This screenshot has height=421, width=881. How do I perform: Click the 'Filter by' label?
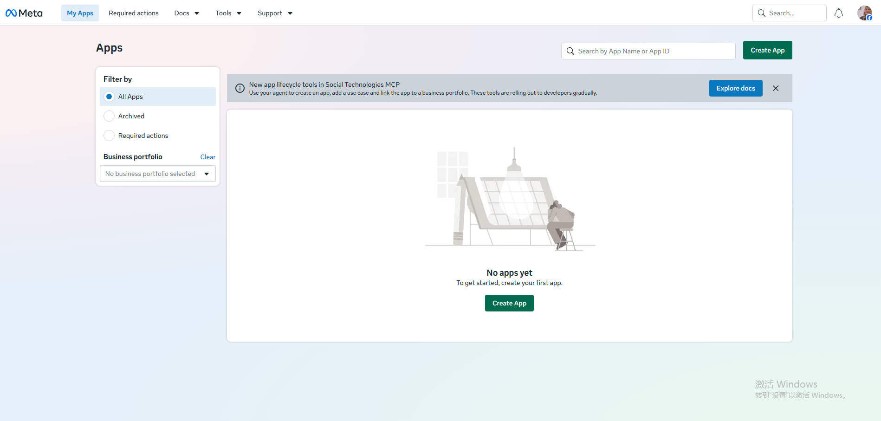click(x=117, y=79)
